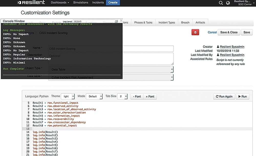Screen dimensions: 256x156
Task: Click the Creator user icon
Action: 218,47
